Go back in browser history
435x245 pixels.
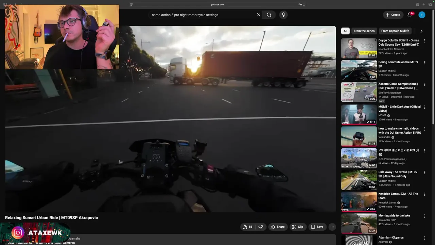(15, 4)
